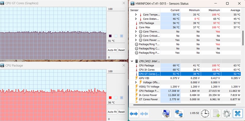
Task: Collapse the CPU [#0]: Intel sensor group
Action: click(x=132, y=61)
